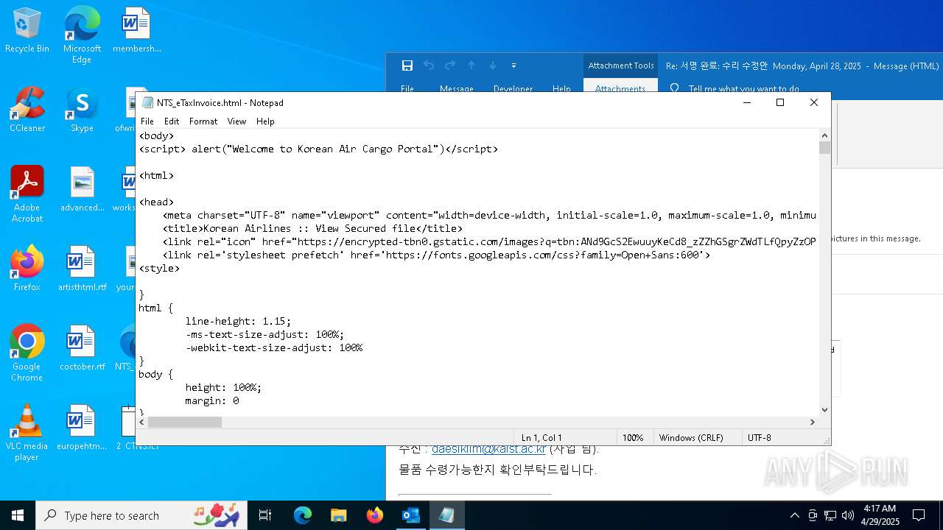The image size is (943, 530).
Task: Click Notepad's horizontal scrollbar left arrow
Action: pos(142,423)
